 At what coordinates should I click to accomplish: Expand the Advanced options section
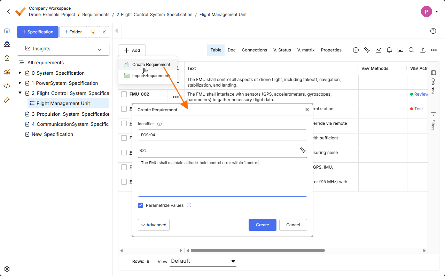click(x=154, y=225)
